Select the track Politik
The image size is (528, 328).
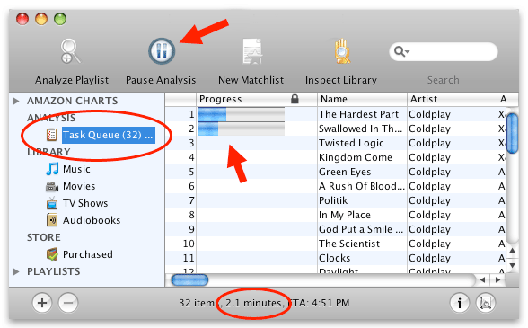pos(333,200)
